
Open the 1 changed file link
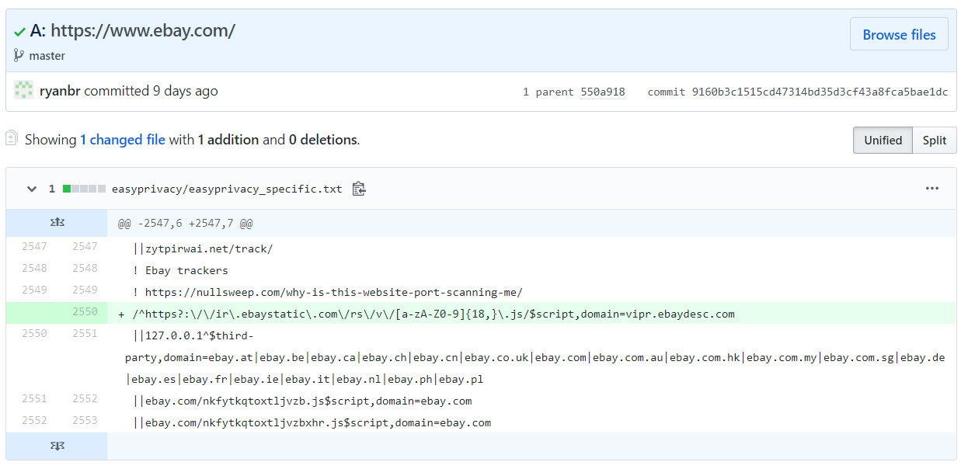coord(122,139)
